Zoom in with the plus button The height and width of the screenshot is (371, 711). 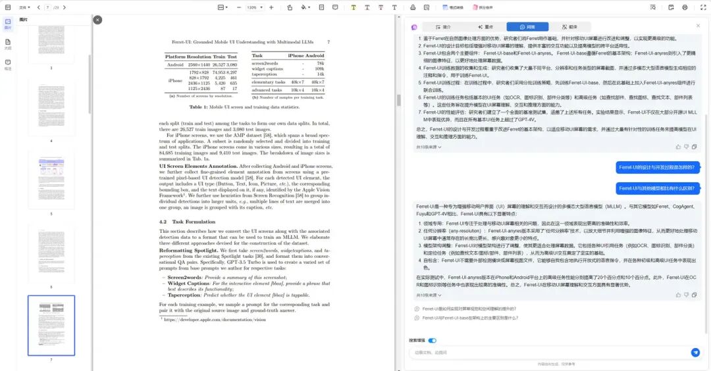tap(271, 7)
